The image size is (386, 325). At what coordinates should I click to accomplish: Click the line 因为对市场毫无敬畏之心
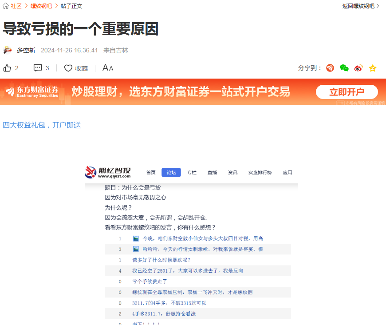[135, 198]
